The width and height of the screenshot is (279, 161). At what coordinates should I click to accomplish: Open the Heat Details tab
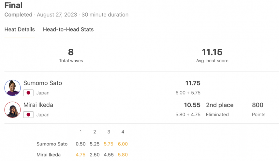coord(20,30)
